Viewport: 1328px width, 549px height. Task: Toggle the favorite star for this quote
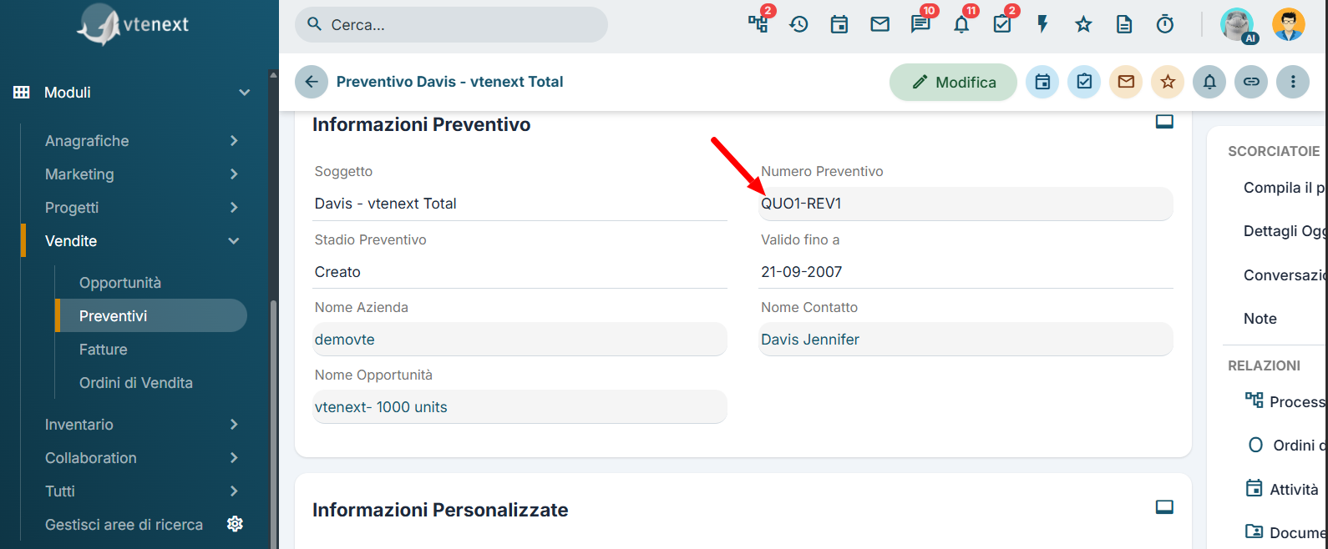[x=1168, y=82]
